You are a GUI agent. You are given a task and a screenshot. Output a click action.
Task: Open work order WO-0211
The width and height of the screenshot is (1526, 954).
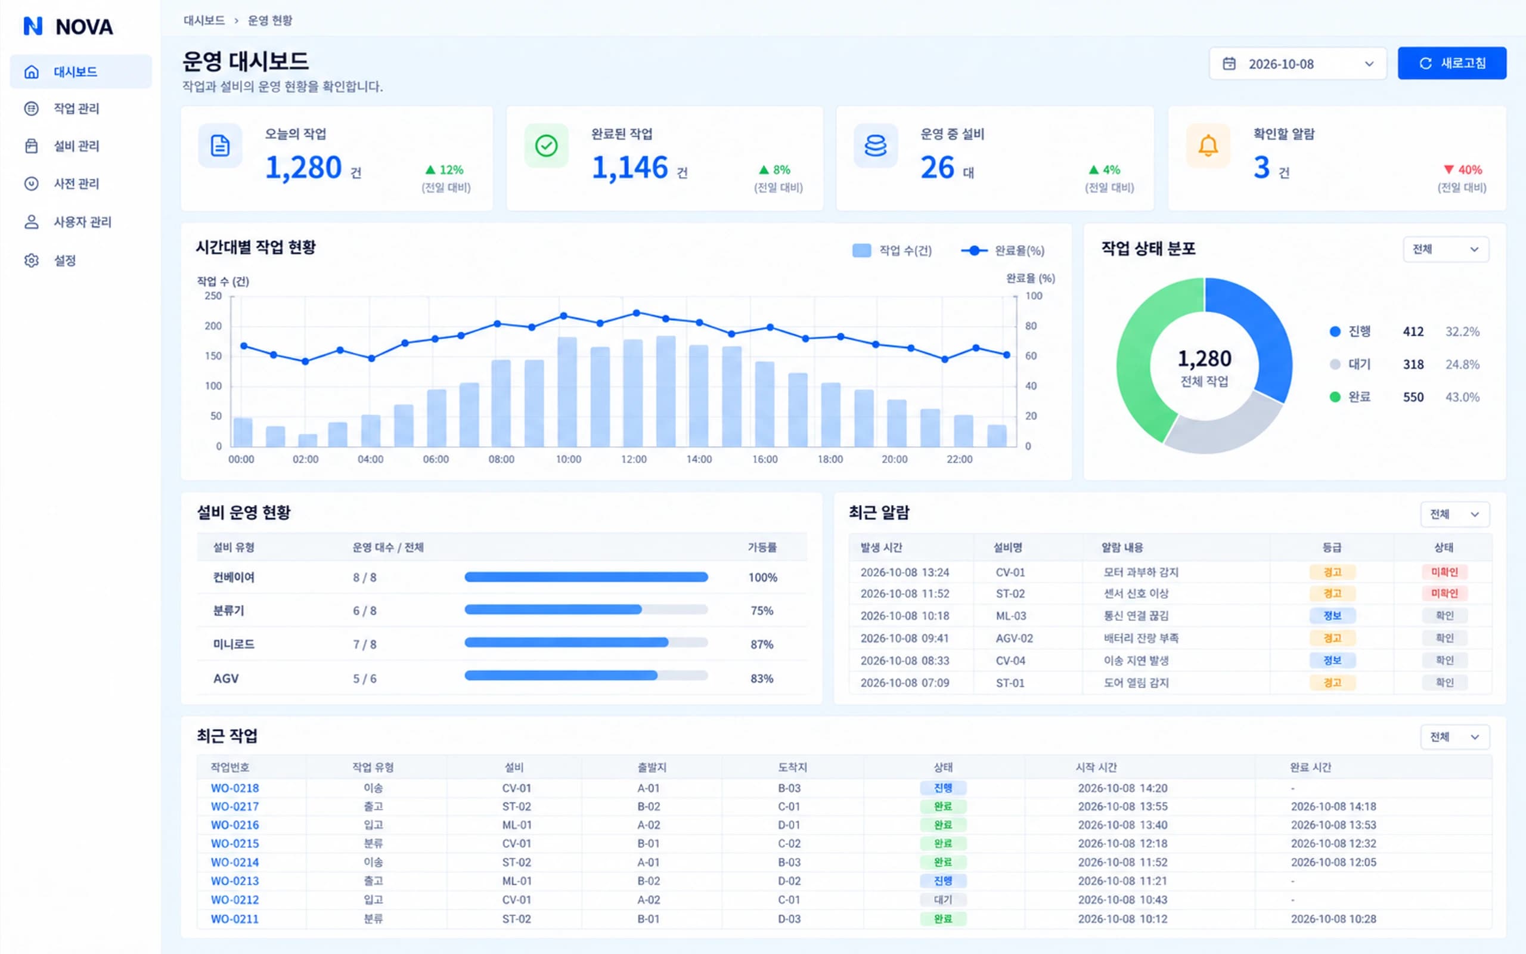pos(235,919)
